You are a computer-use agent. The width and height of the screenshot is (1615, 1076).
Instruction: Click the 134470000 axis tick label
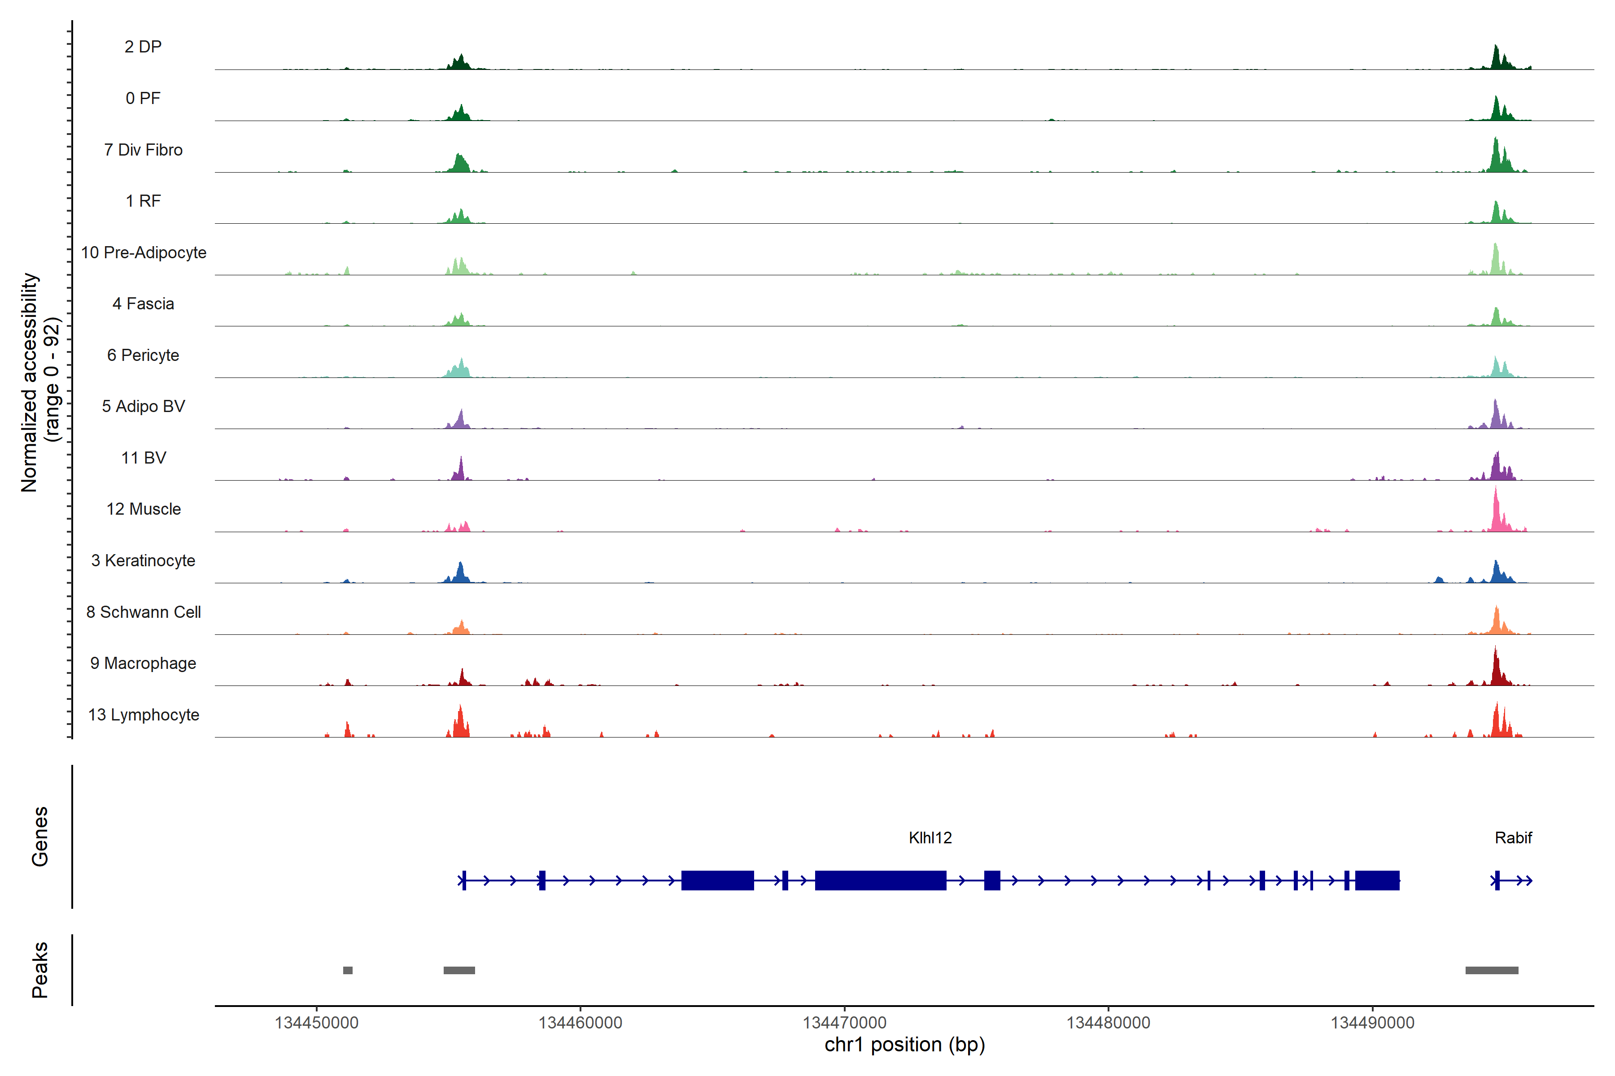pos(844,1023)
